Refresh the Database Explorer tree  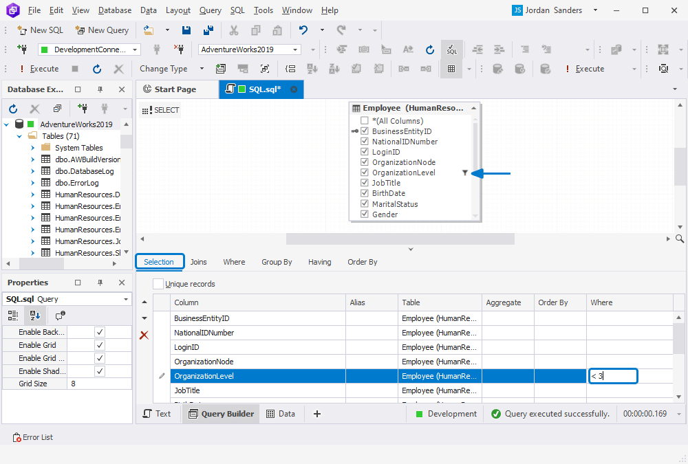point(12,109)
